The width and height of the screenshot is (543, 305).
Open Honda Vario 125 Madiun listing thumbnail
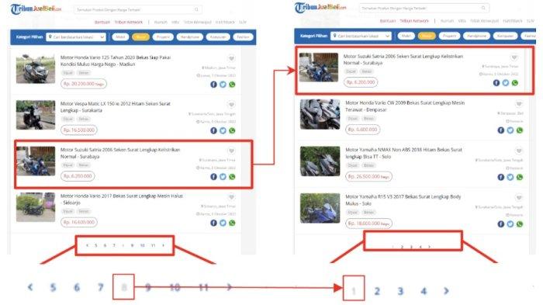(x=36, y=68)
